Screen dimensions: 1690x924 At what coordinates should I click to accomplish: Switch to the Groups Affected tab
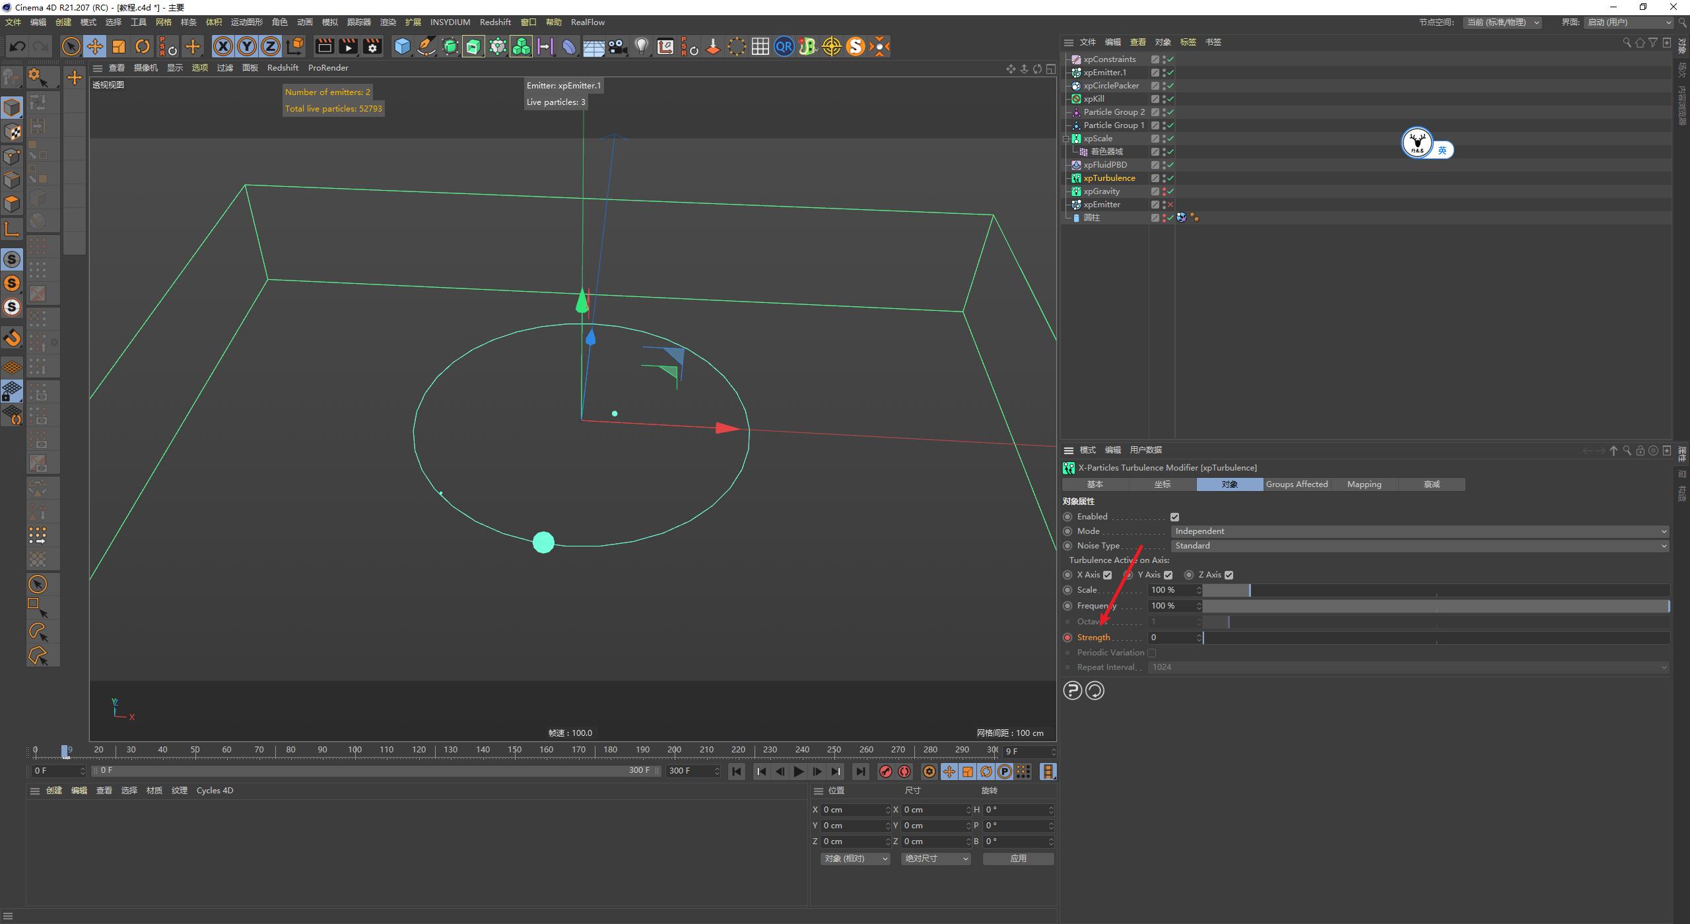point(1297,484)
